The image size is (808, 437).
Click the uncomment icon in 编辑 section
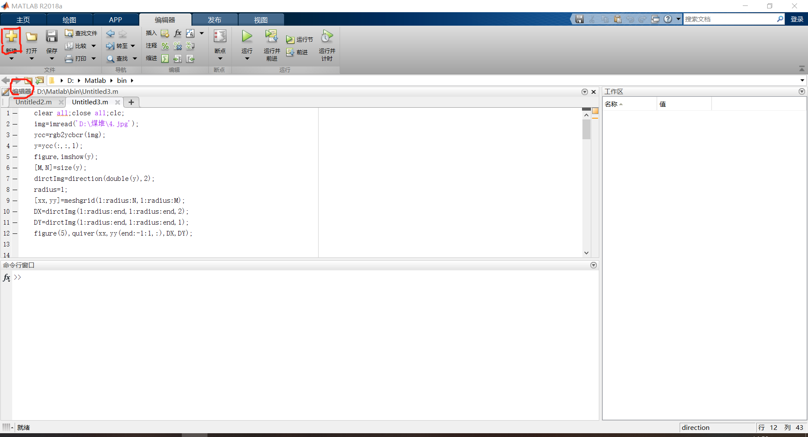178,46
